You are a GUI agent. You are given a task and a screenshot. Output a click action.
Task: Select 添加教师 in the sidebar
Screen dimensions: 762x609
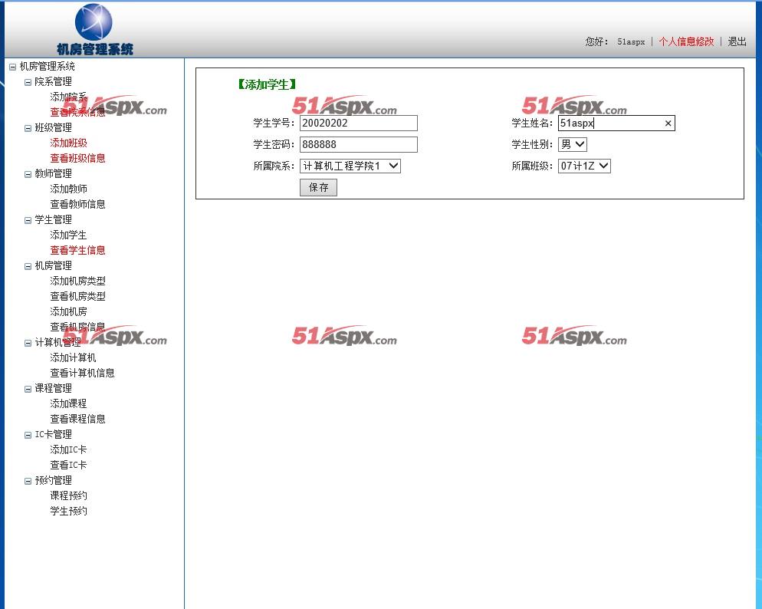point(68,189)
